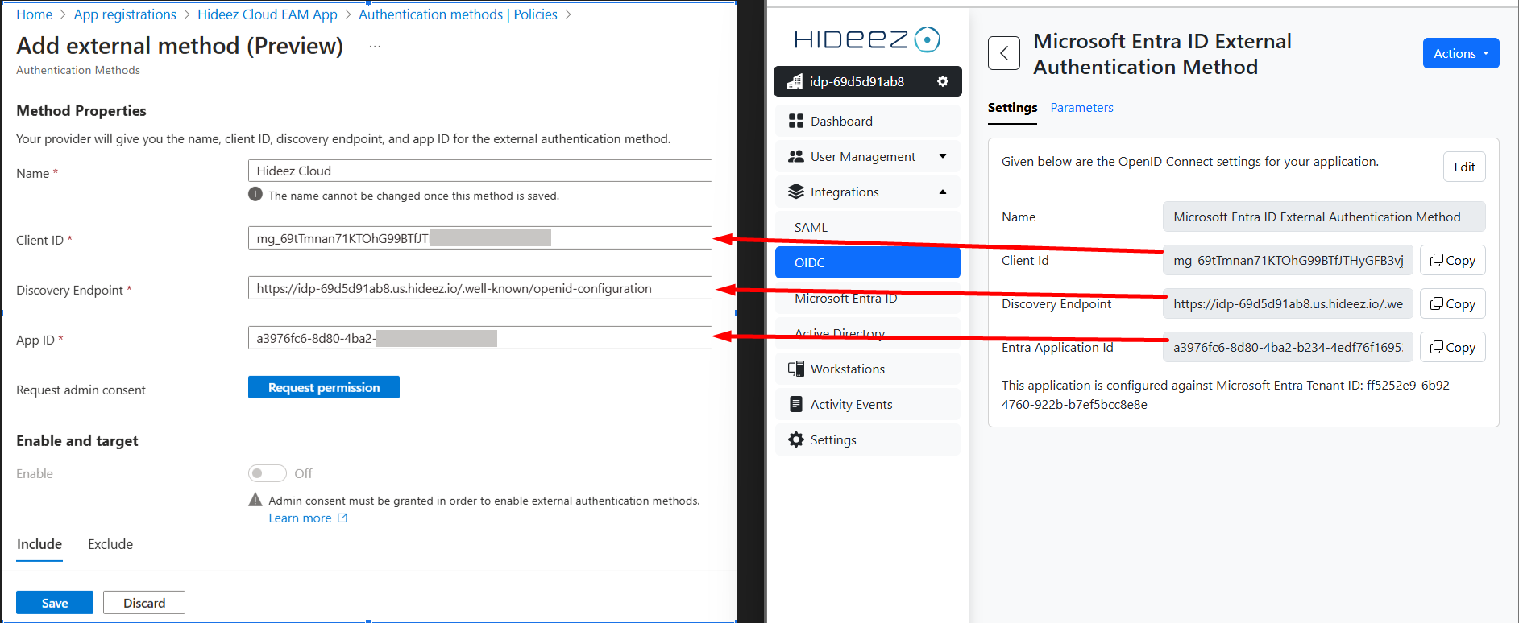Click into the Discovery Endpoint input field

(x=479, y=288)
